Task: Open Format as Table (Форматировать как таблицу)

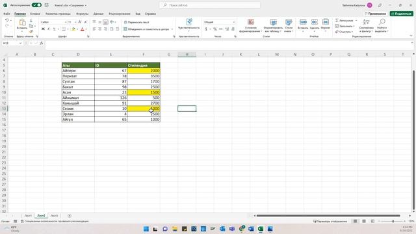Action: (273, 25)
